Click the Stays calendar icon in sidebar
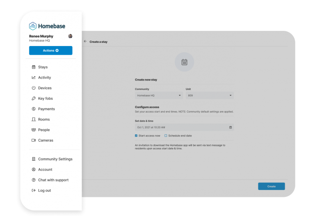 pos(34,67)
